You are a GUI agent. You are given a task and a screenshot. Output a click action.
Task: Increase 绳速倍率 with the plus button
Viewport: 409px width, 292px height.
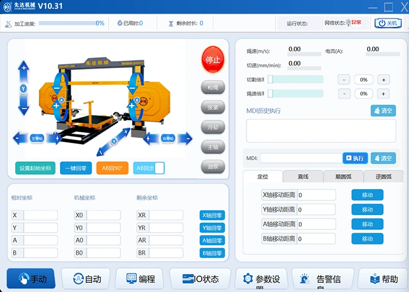(x=383, y=94)
